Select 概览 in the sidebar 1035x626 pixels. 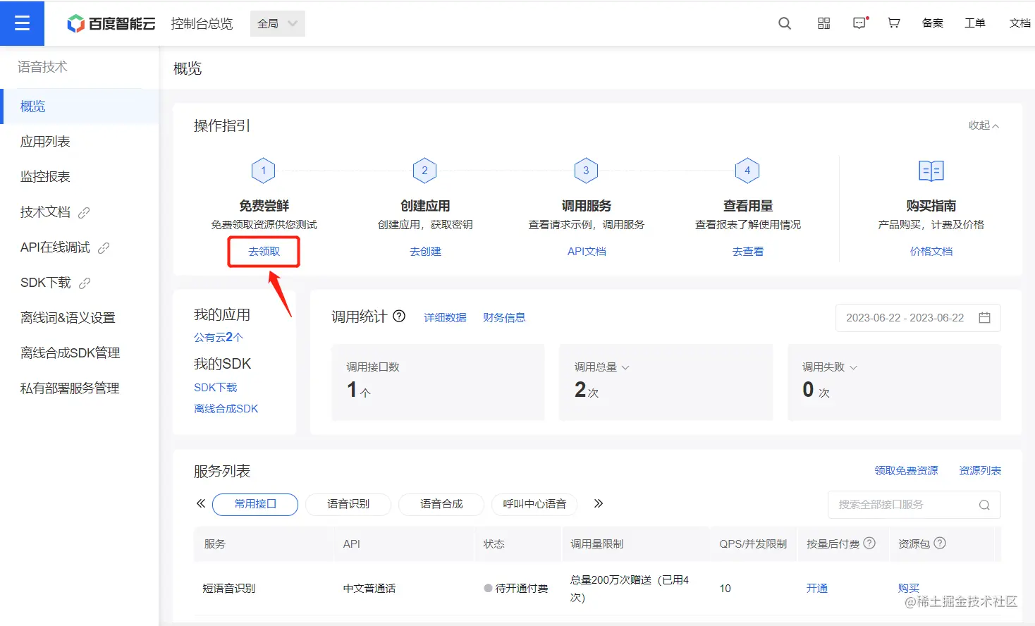[80, 106]
